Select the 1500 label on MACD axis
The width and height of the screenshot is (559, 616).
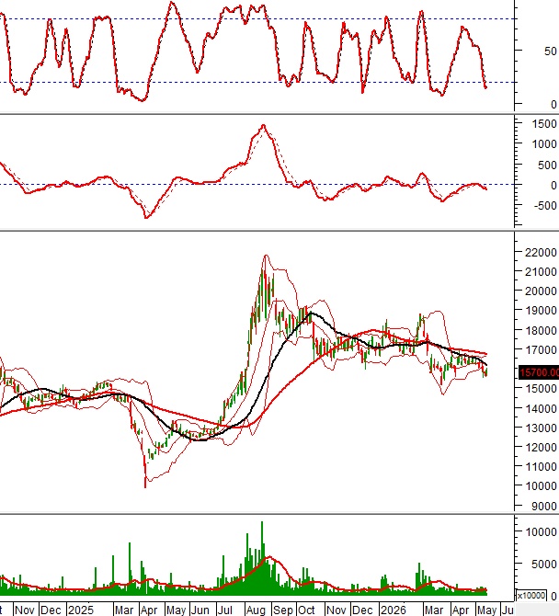pos(544,124)
